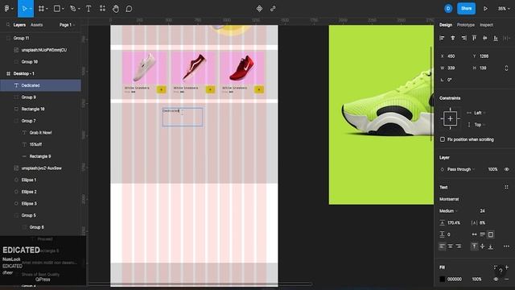
Task: Select the Grab It Now! layer
Action: (x=40, y=132)
